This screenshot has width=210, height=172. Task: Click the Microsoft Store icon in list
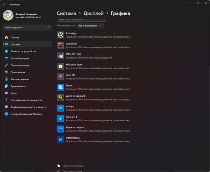[x=60, y=66]
